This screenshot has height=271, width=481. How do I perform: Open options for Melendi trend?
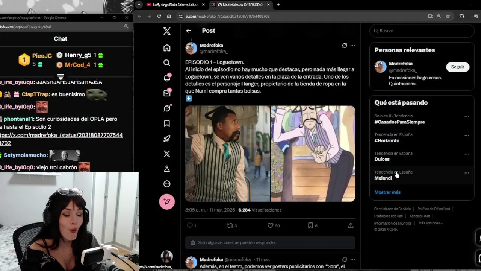pos(466,173)
